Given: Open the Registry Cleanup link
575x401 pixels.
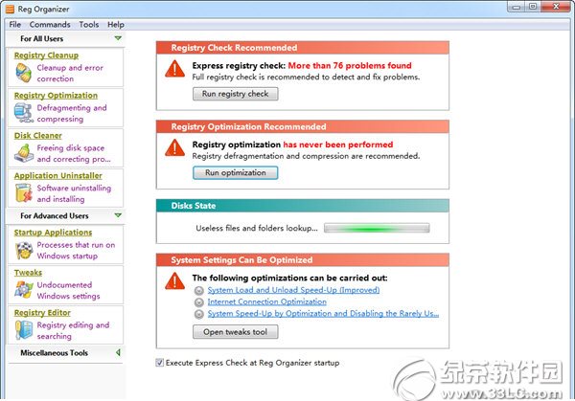Looking at the screenshot, I should tap(46, 56).
